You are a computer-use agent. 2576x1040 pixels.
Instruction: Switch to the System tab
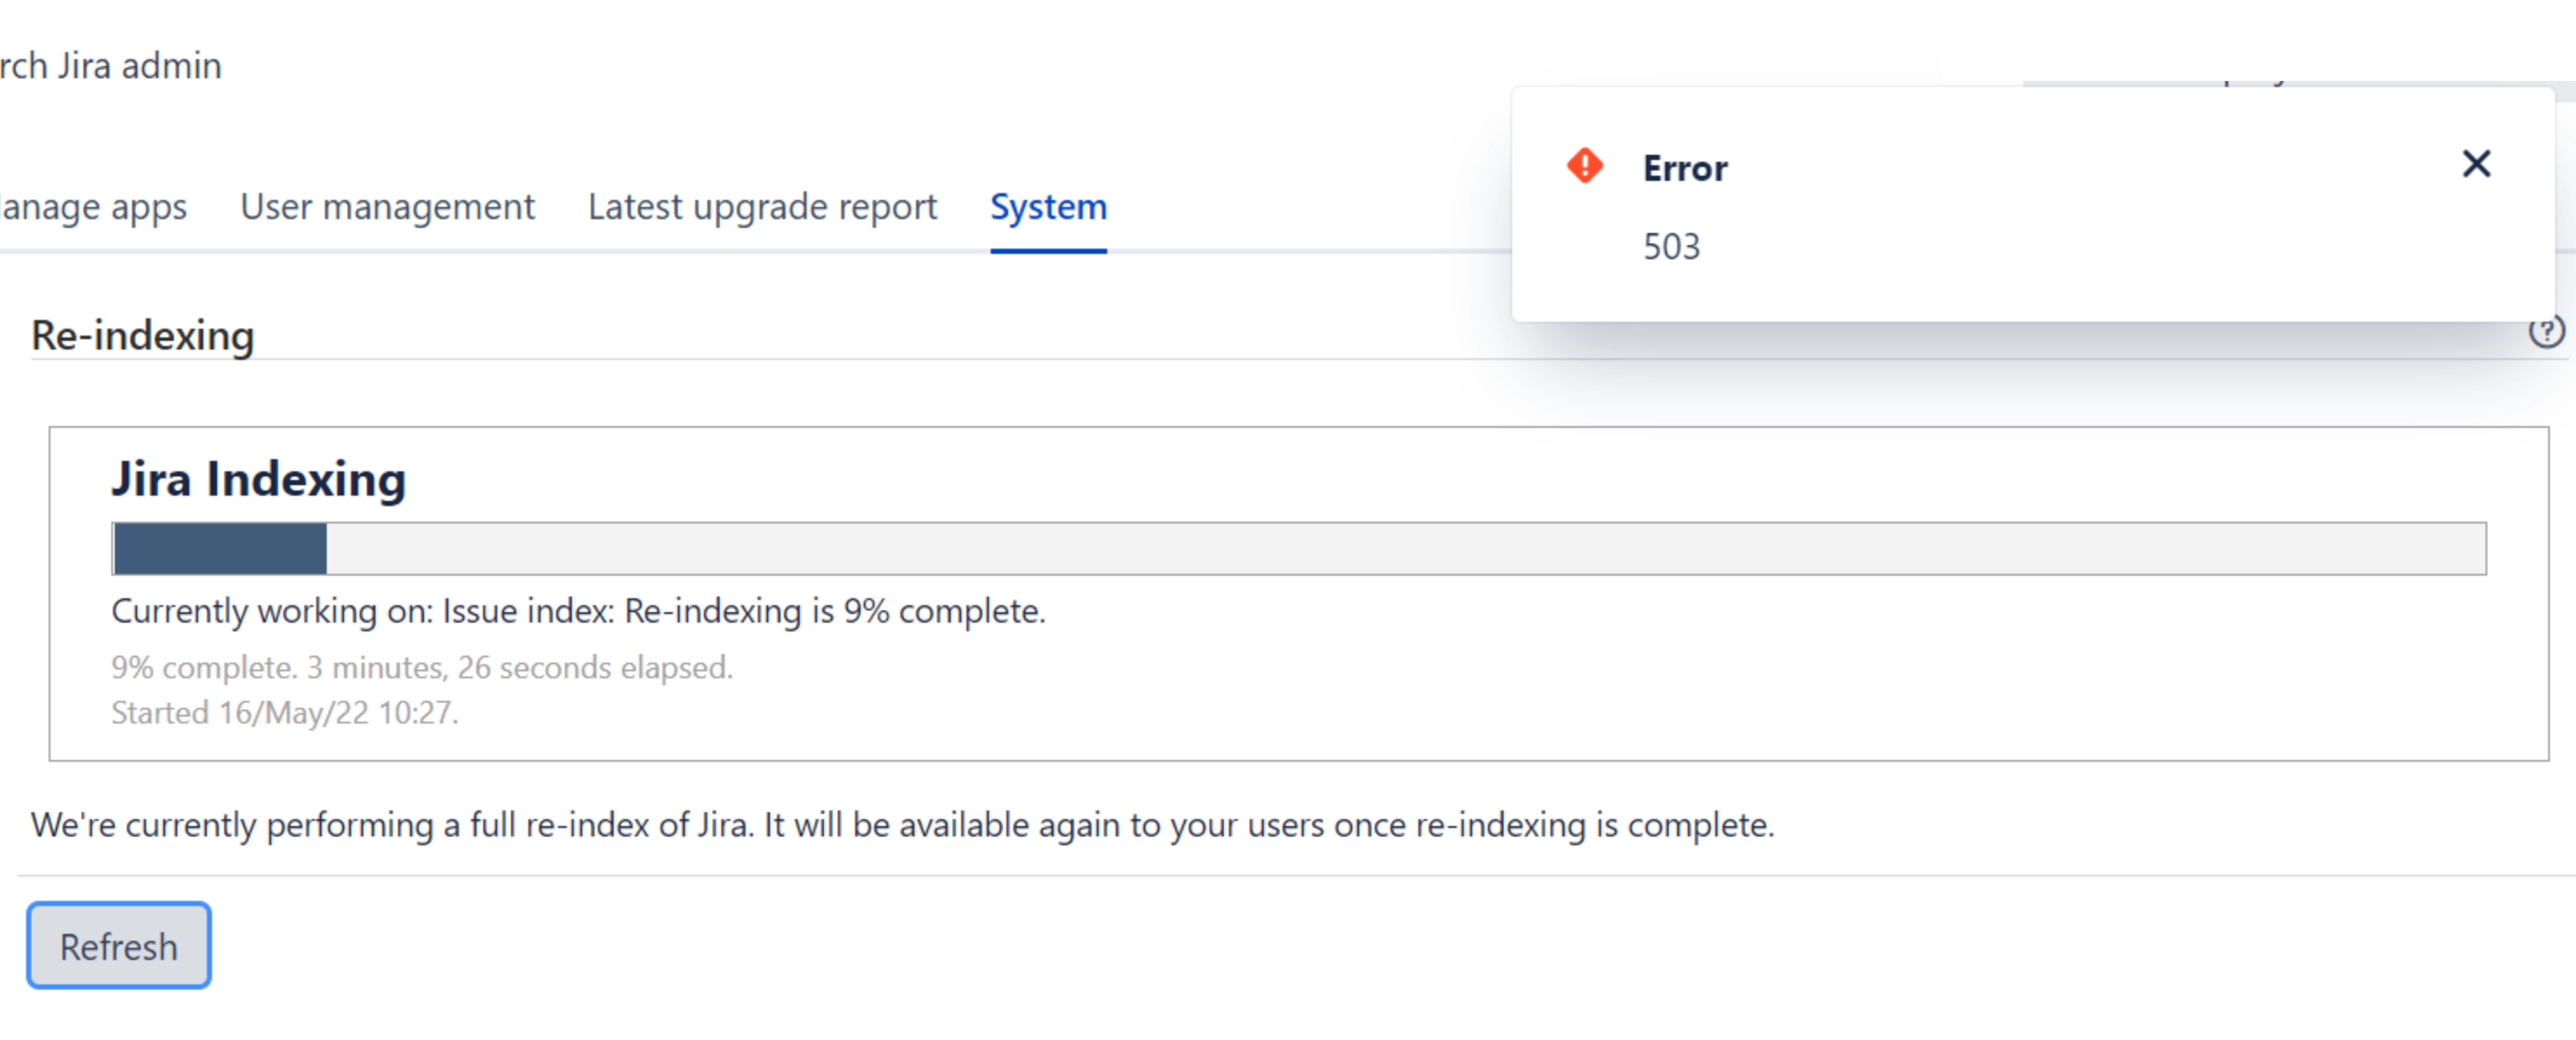click(1048, 207)
